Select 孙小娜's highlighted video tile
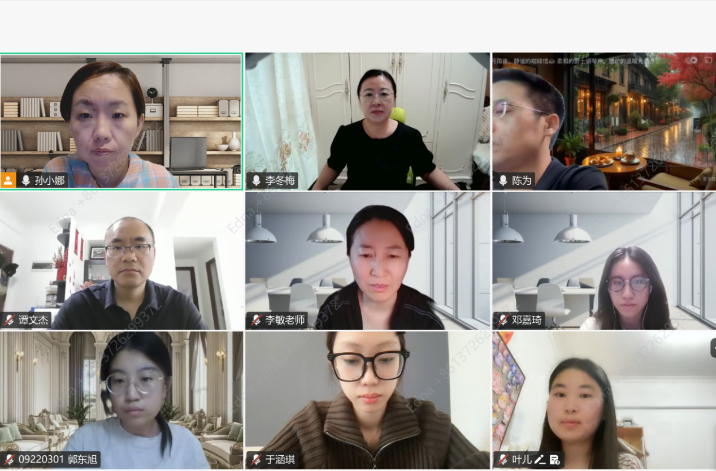 point(121,121)
